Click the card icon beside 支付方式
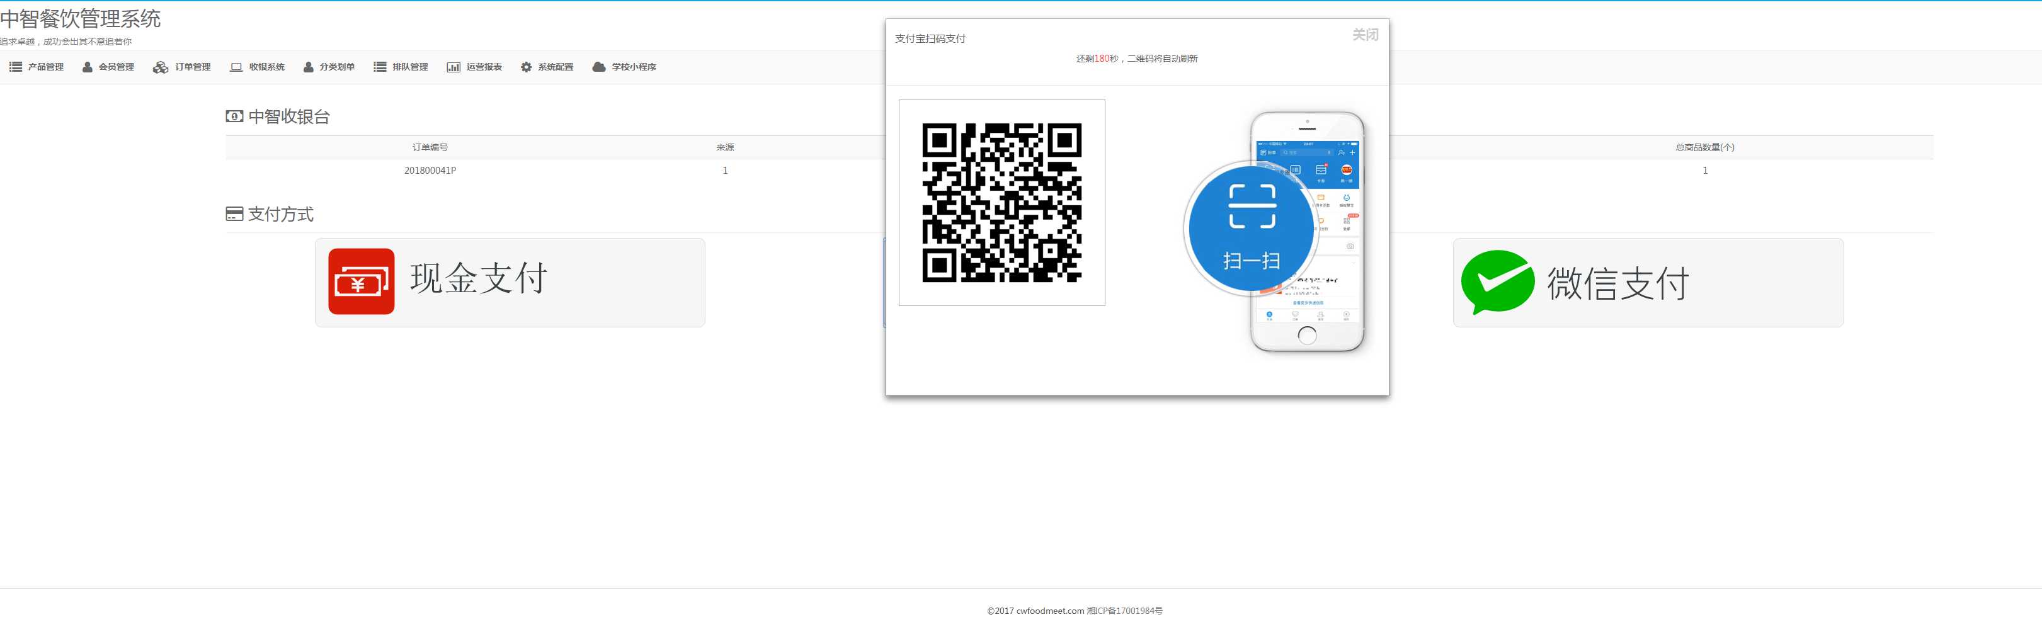The width and height of the screenshot is (2042, 629). (x=235, y=214)
